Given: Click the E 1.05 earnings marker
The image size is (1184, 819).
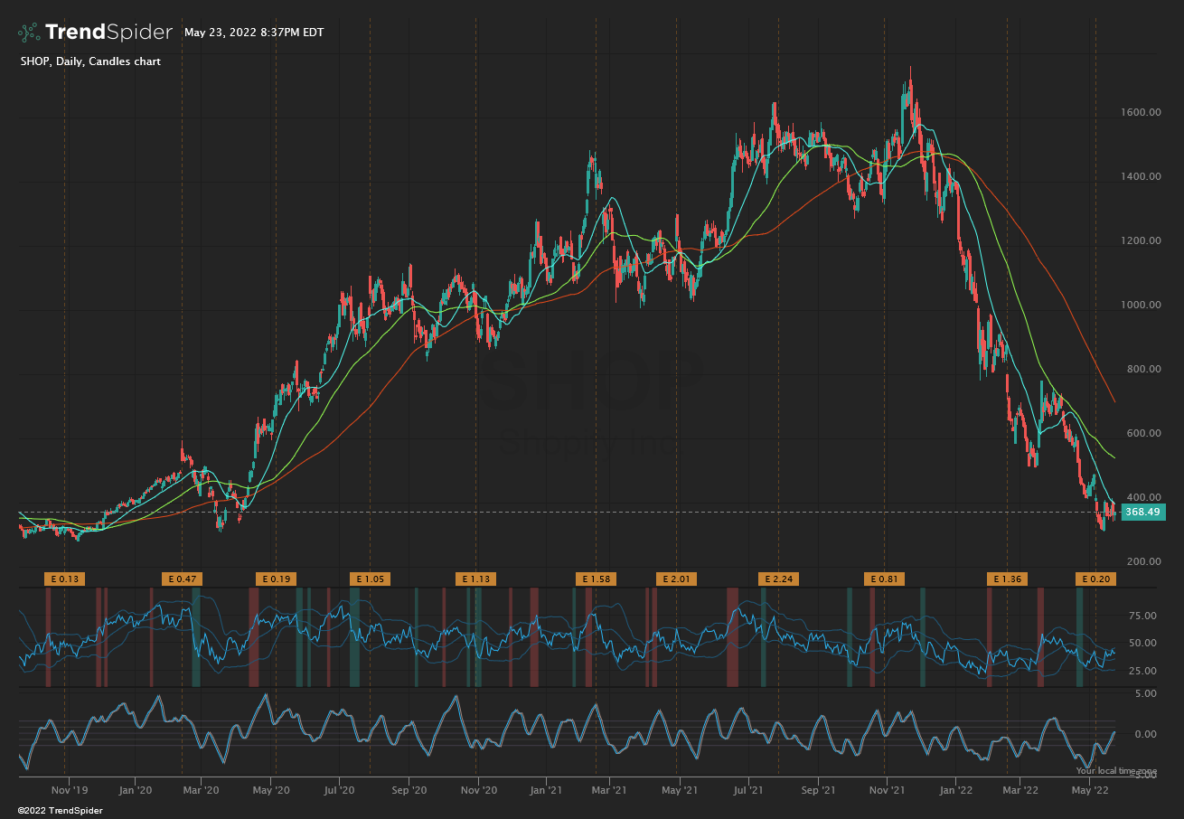Looking at the screenshot, I should point(370,579).
